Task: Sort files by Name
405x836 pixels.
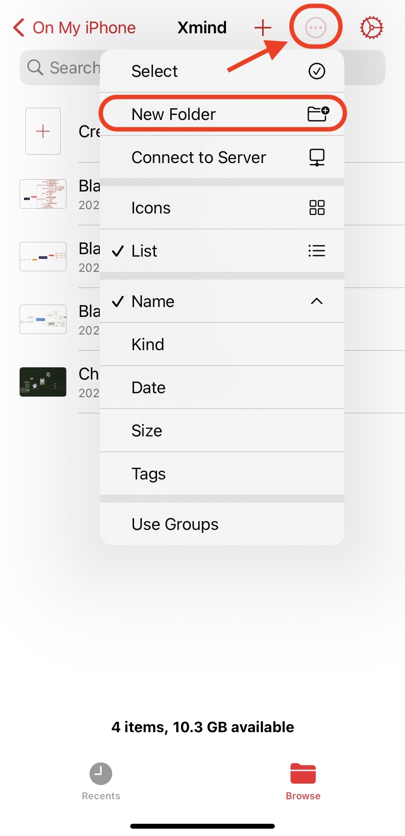Action: pyautogui.click(x=222, y=301)
